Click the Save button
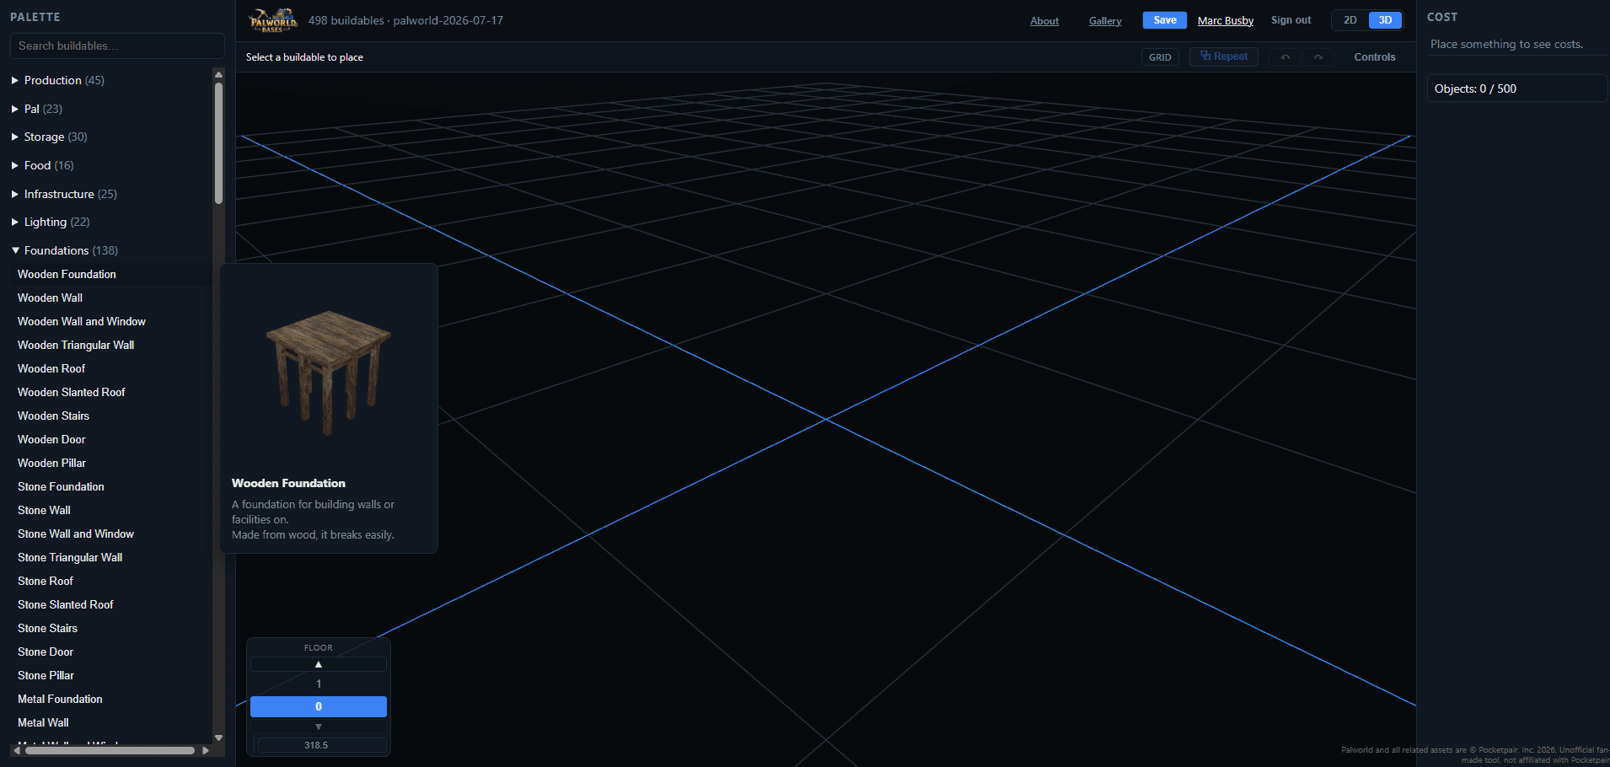Image resolution: width=1610 pixels, height=767 pixels. tap(1165, 20)
